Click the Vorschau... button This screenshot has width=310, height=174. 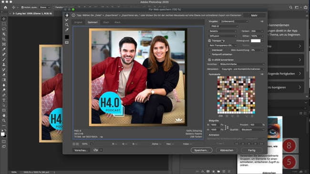point(81,150)
